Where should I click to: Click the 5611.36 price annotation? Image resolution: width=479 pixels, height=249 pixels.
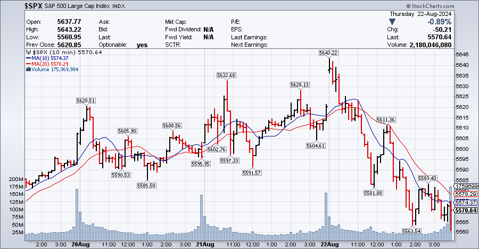tap(385, 120)
